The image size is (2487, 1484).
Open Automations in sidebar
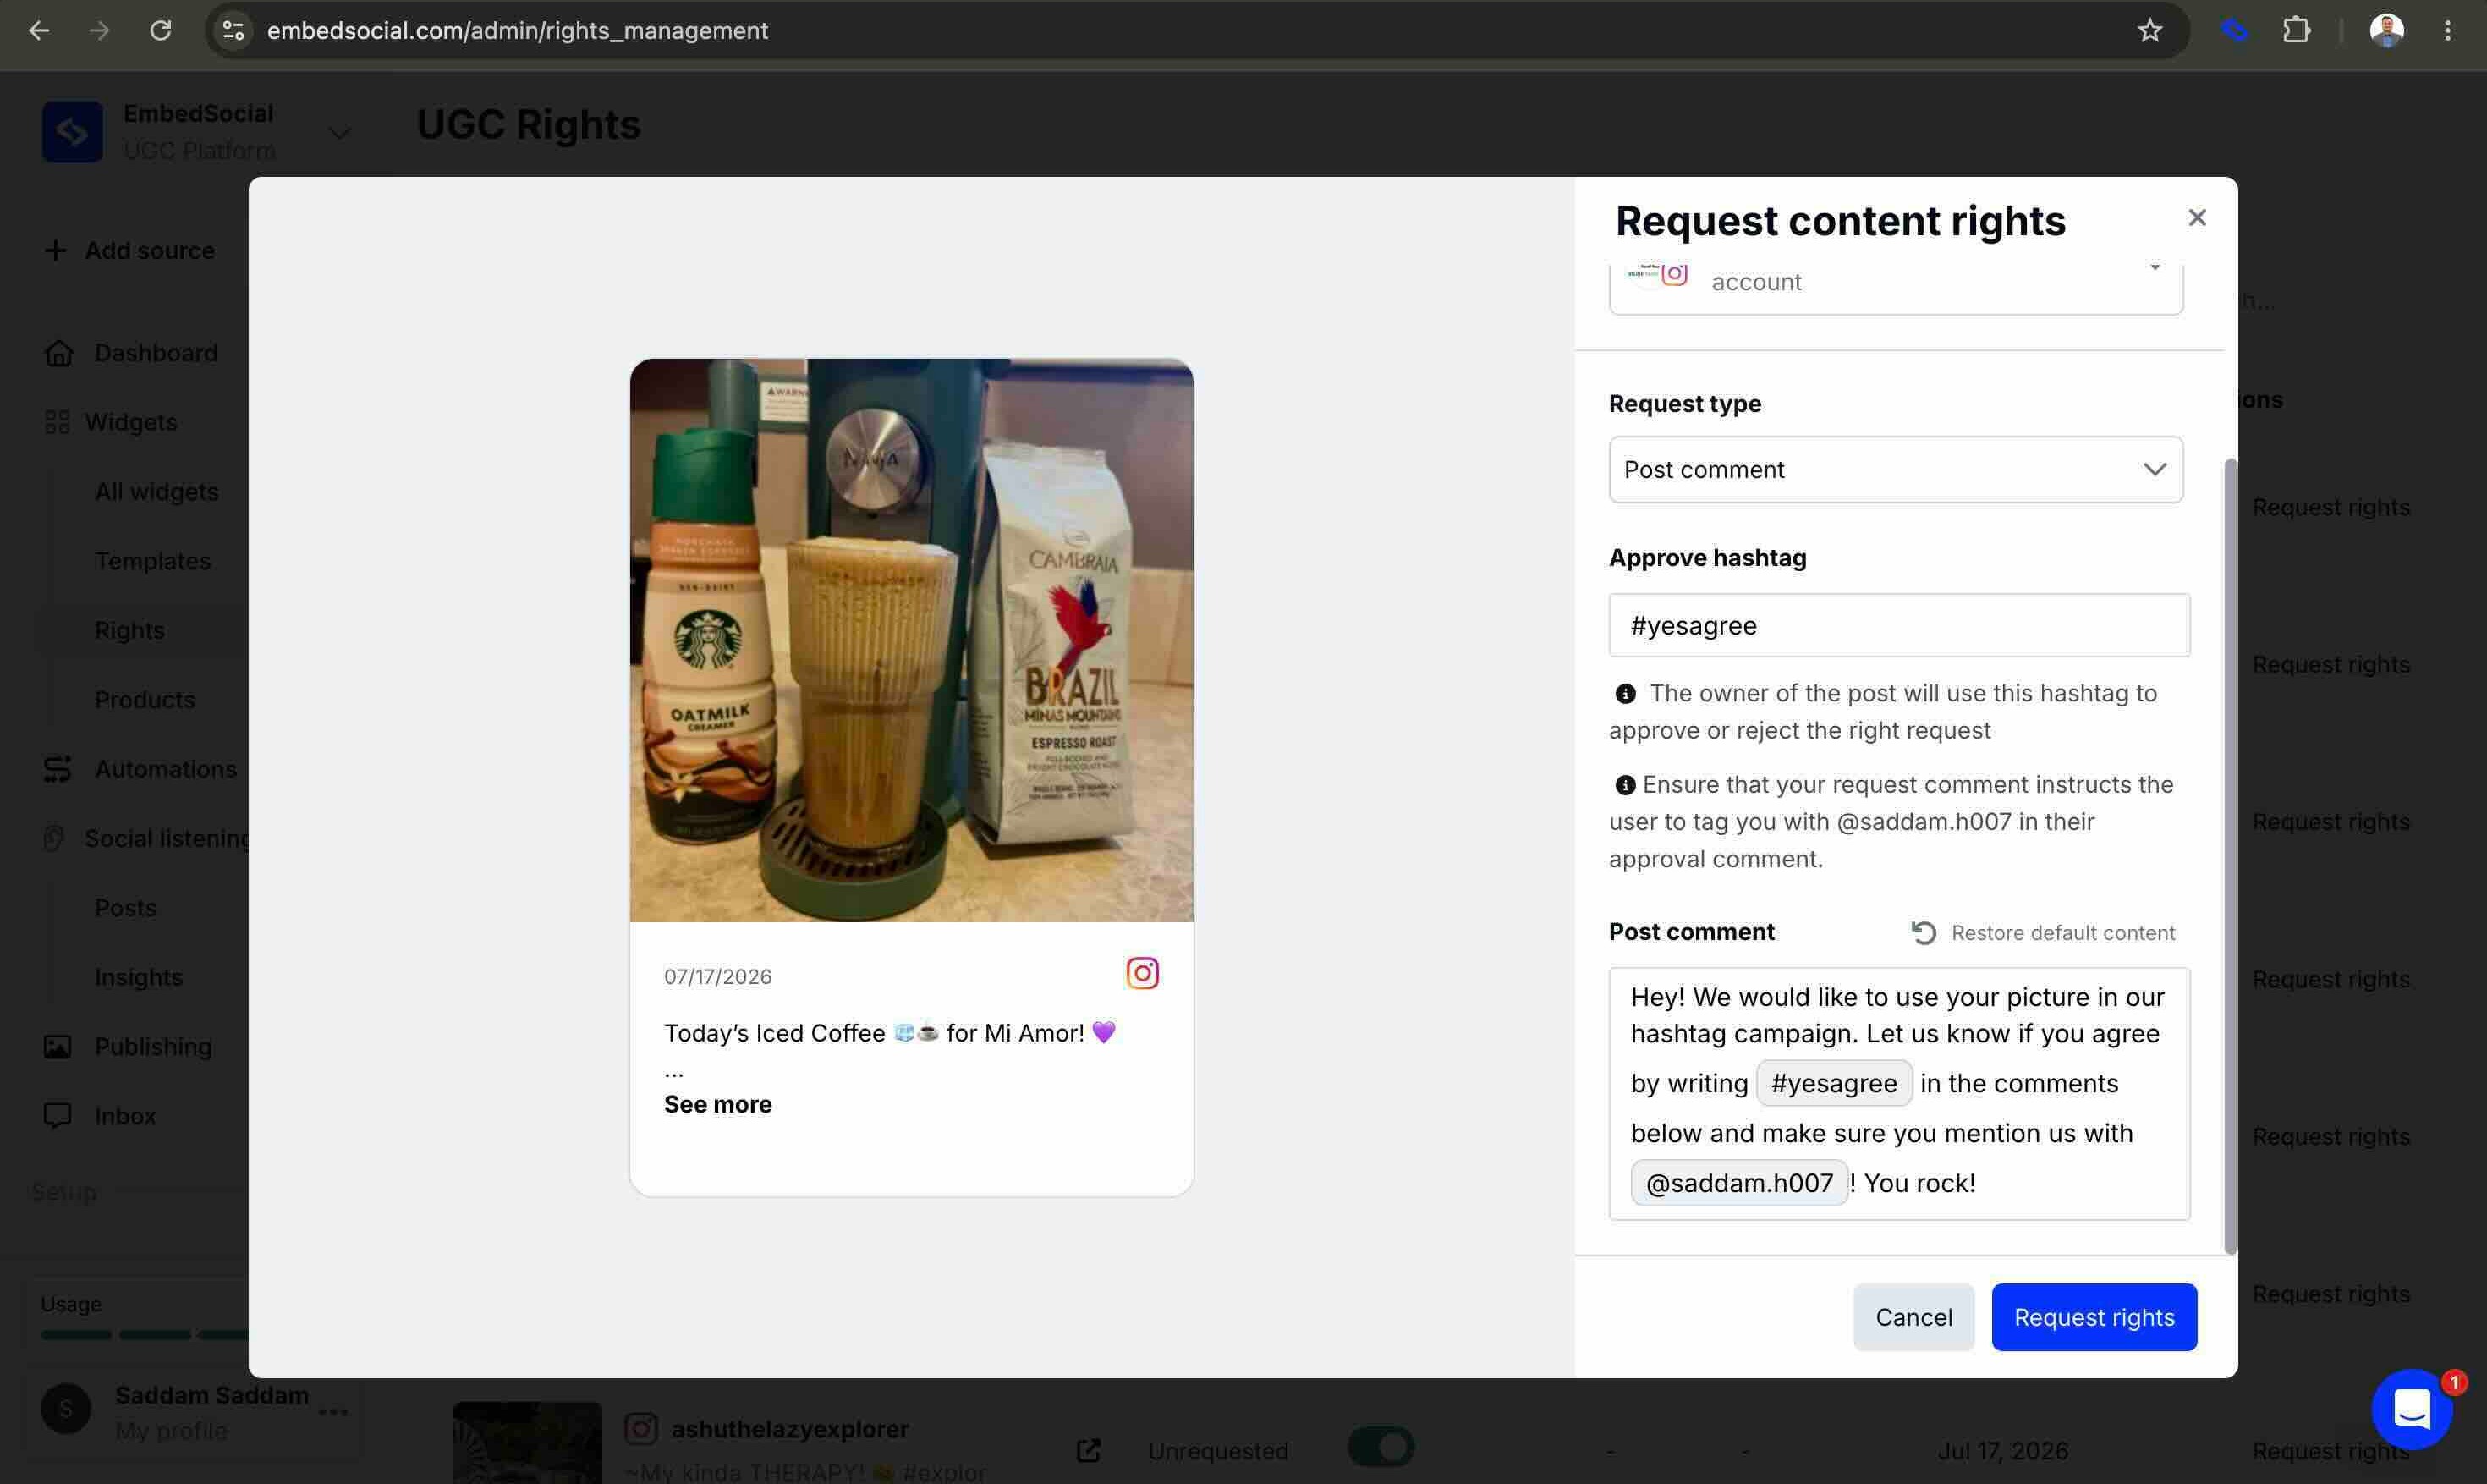(x=165, y=769)
